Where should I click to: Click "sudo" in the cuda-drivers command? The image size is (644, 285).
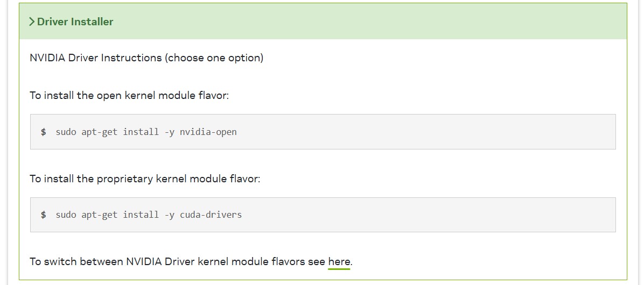point(66,215)
